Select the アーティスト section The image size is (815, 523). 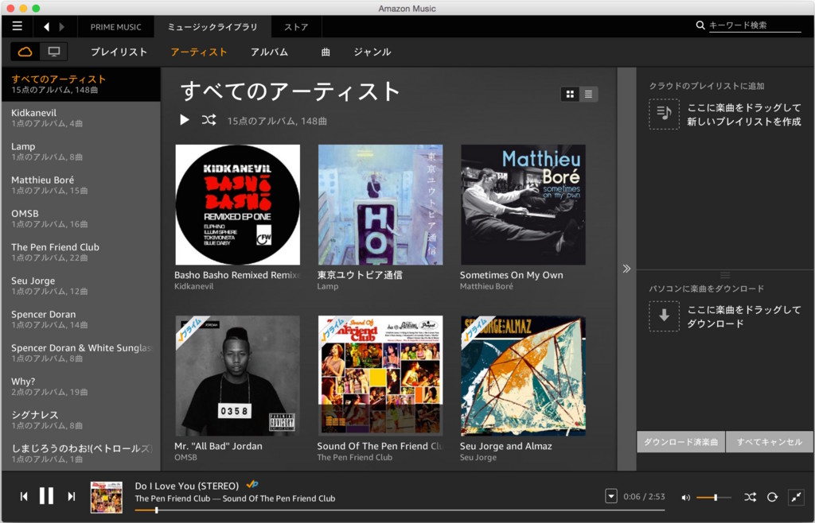click(199, 52)
